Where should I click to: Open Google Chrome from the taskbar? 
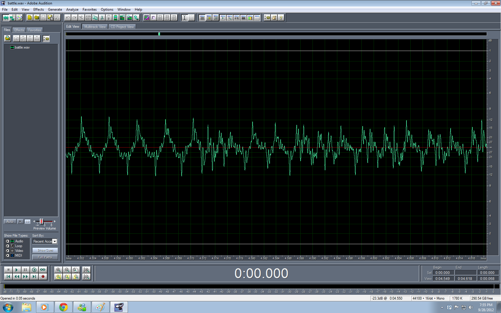pyautogui.click(x=63, y=307)
